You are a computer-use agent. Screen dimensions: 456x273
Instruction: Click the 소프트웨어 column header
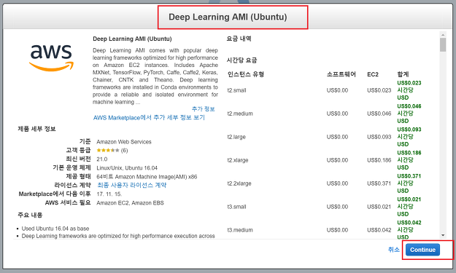(x=341, y=74)
